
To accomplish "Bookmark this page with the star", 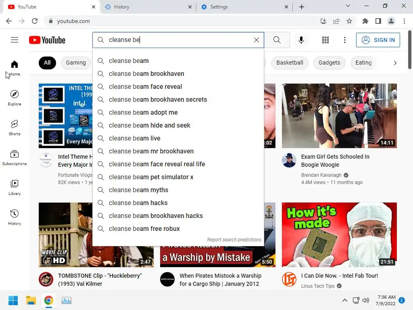I will pos(349,21).
